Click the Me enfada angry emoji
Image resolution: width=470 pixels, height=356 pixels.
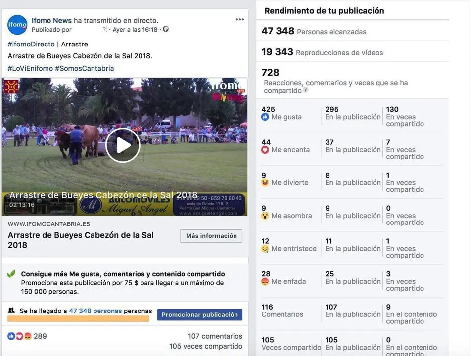[265, 282]
